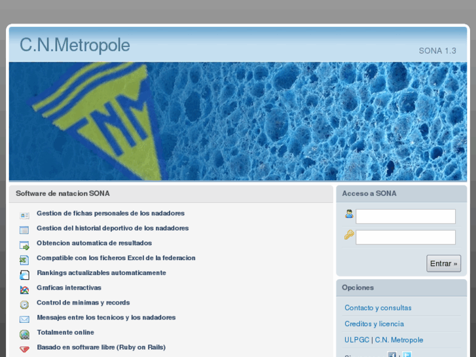Click the list icon beside historial deportivo
This screenshot has width=476, height=357.
(x=24, y=230)
